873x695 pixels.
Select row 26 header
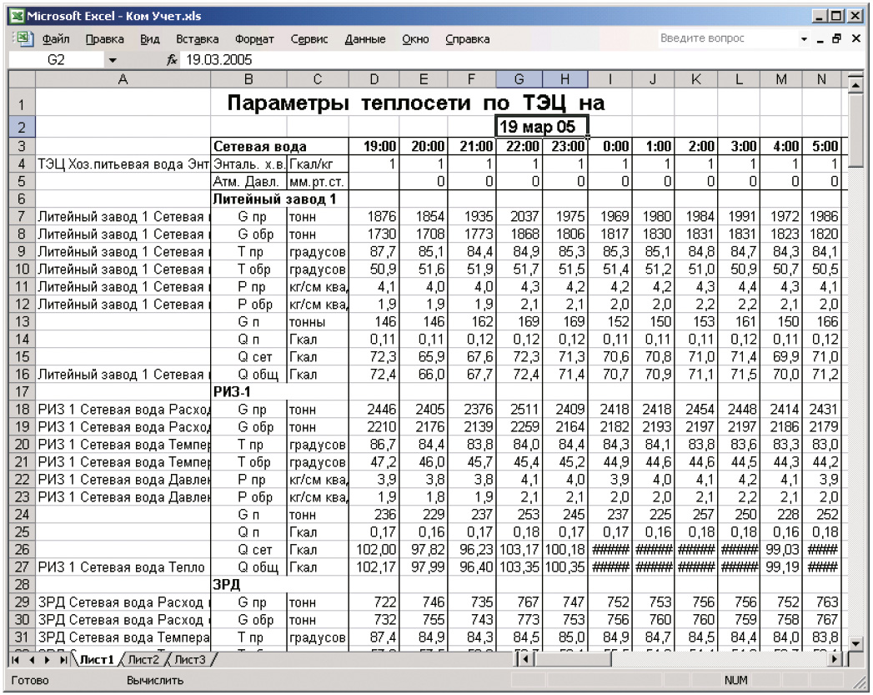(x=23, y=550)
